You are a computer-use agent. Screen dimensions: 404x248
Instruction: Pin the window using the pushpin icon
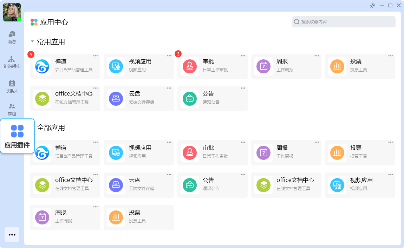373,6
